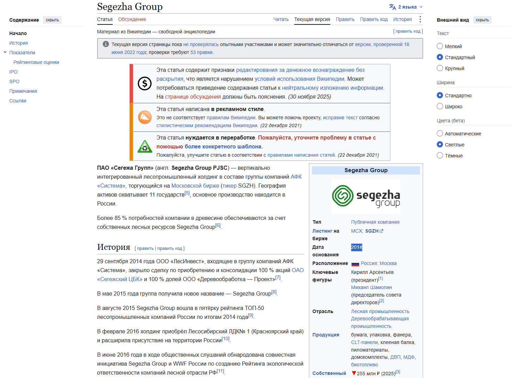
Task: Click the green recycle rework icon
Action: [x=145, y=146]
